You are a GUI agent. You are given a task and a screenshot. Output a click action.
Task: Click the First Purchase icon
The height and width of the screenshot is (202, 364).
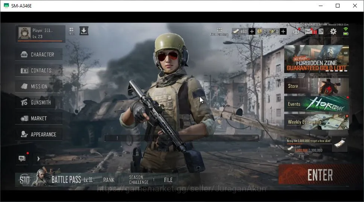(219, 32)
